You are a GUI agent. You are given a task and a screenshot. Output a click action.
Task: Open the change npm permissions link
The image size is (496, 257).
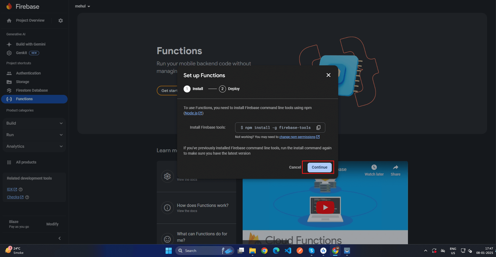point(297,137)
